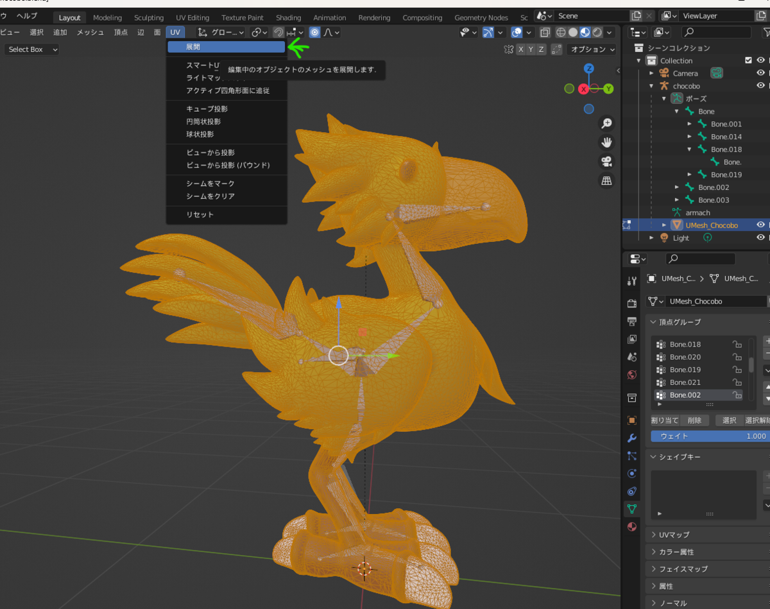Image resolution: width=770 pixels, height=609 pixels.
Task: Toggle camera view with camera gizmo
Action: pyautogui.click(x=606, y=162)
